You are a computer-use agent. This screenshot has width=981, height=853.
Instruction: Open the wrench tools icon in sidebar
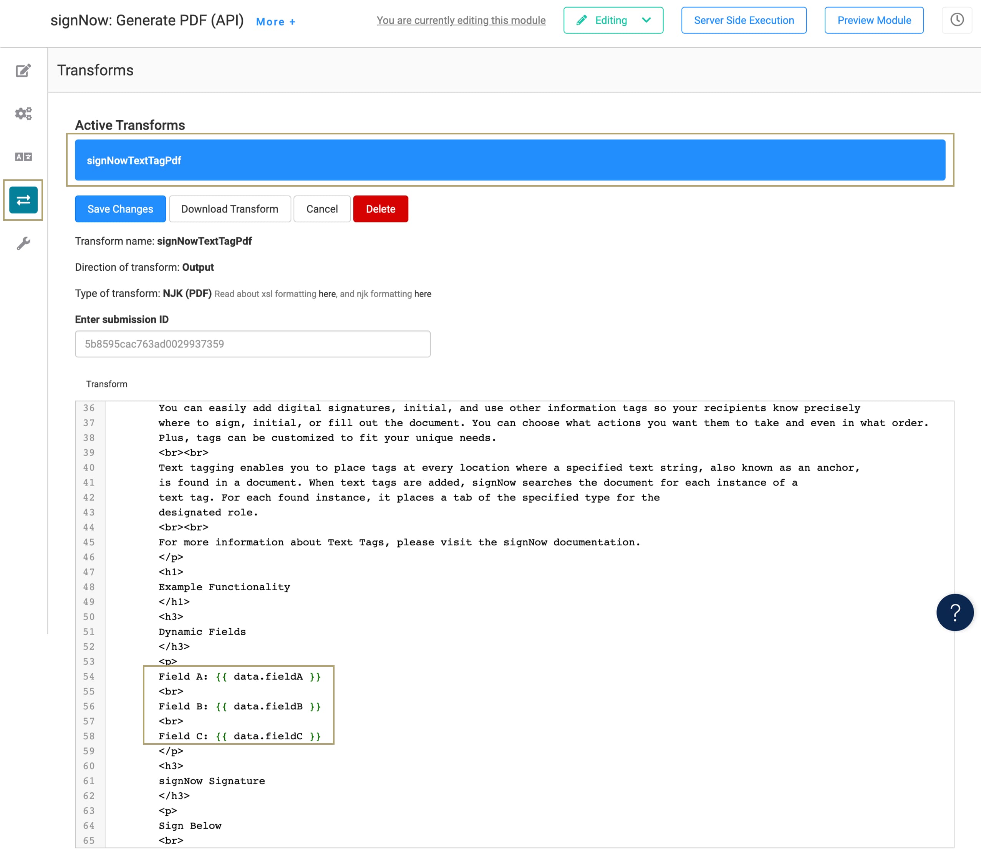point(23,243)
